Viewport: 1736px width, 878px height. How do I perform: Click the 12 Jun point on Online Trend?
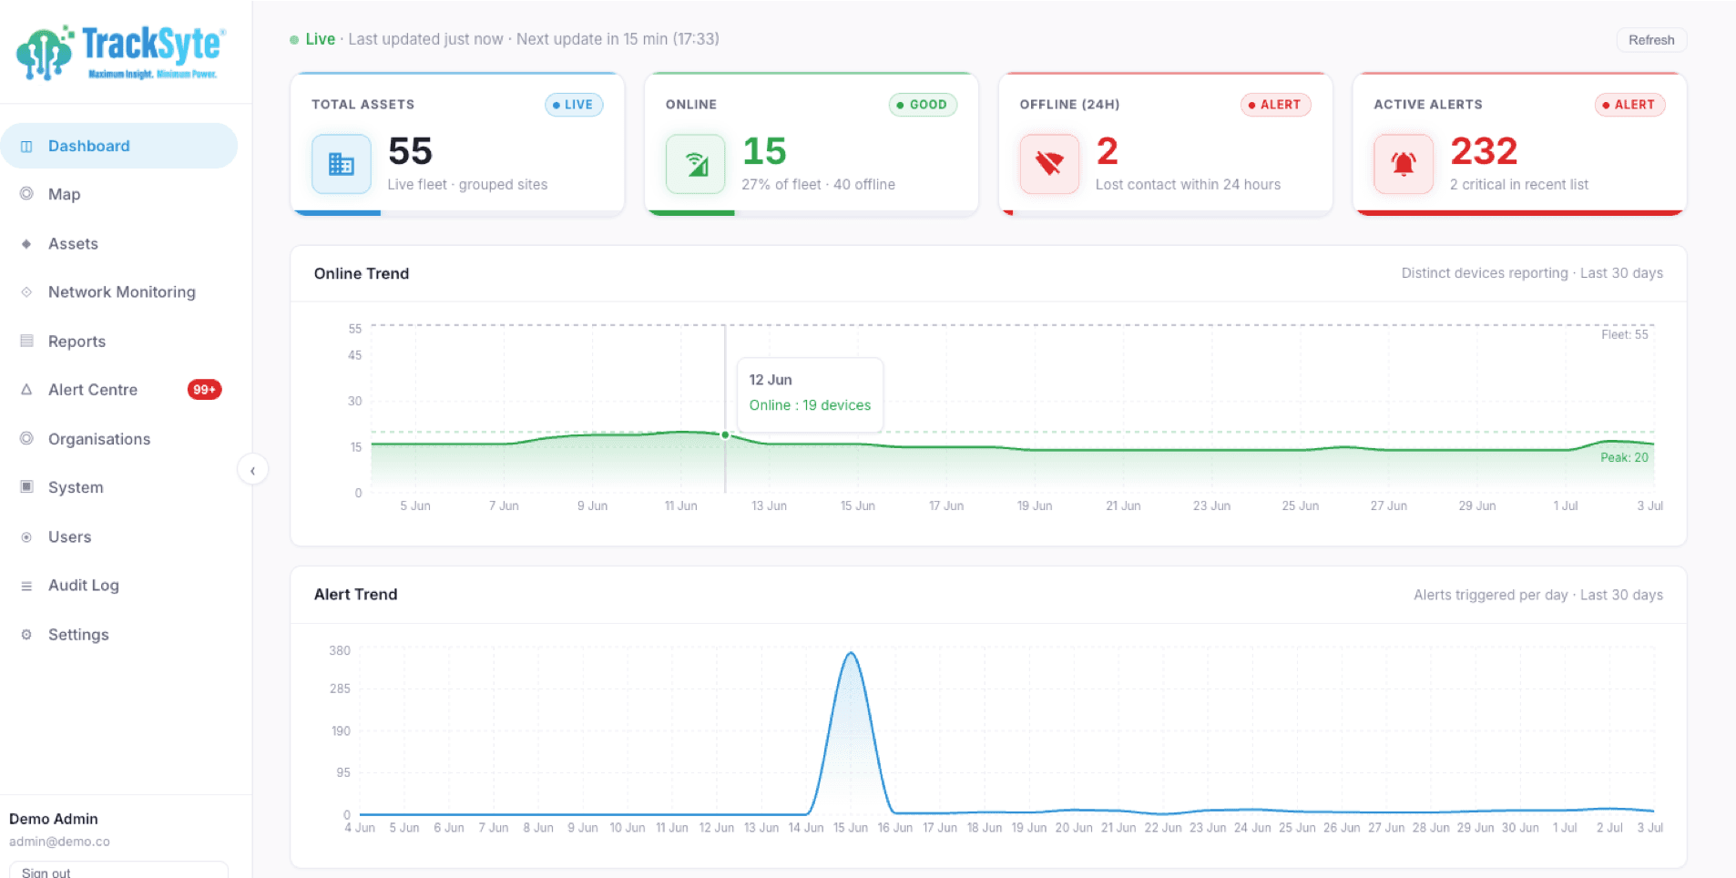click(x=725, y=435)
